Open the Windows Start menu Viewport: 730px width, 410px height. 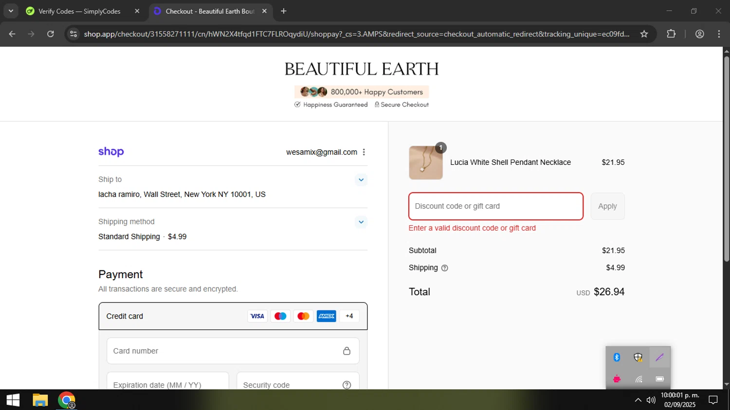13,400
